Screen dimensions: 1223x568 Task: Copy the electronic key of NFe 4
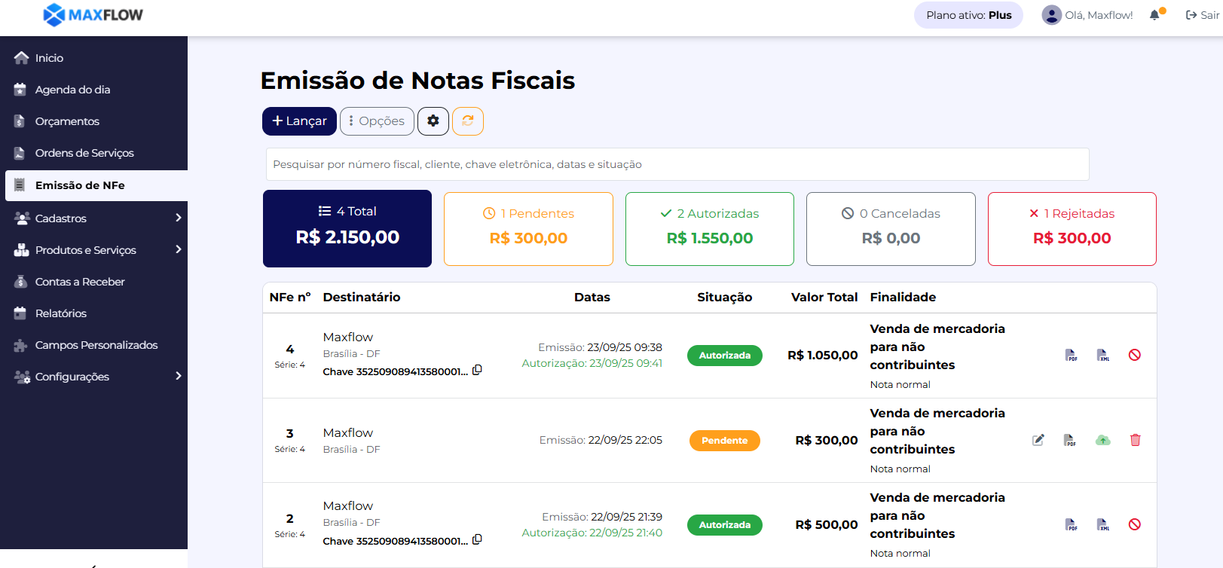coord(478,370)
